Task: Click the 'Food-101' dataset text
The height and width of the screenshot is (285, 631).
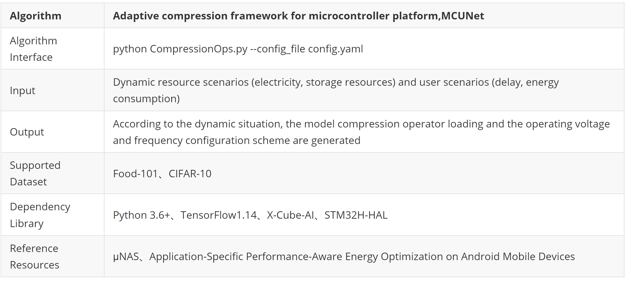Action: coord(135,174)
